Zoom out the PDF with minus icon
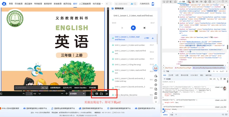 click(62, 93)
